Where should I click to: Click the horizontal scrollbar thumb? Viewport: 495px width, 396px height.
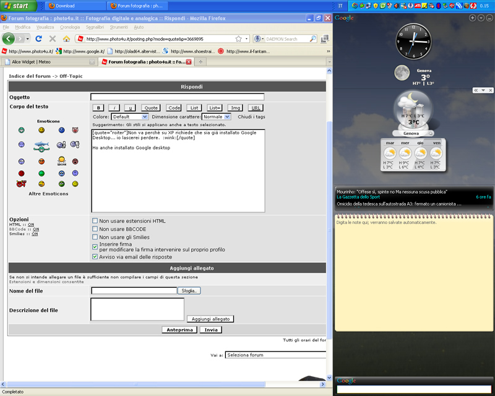tap(136, 384)
